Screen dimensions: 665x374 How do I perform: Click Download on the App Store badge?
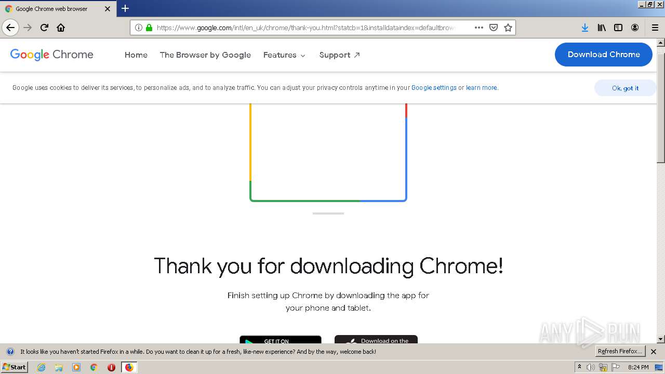click(x=376, y=340)
